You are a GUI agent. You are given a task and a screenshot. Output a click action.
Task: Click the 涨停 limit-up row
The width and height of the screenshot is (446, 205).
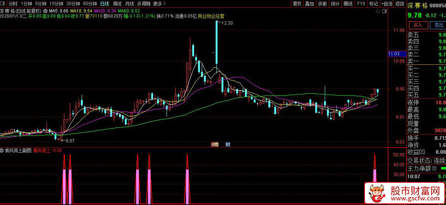click(427, 102)
